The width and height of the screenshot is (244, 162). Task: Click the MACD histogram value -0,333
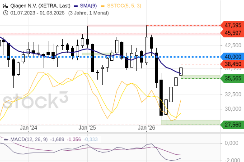click(x=90, y=139)
